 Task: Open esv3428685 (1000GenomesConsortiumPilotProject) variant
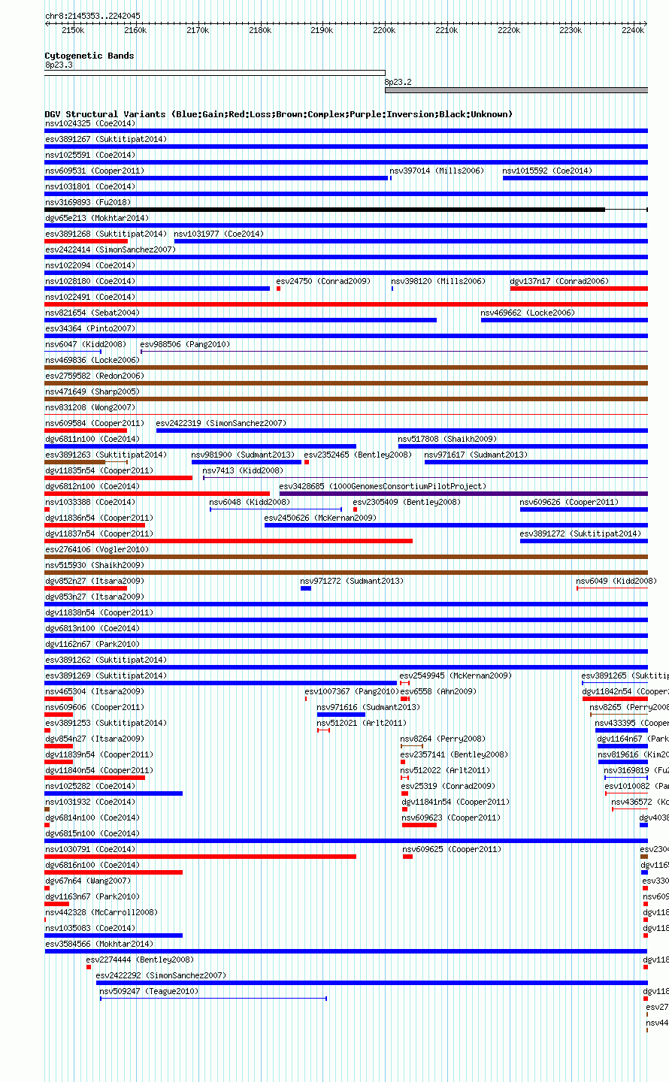coord(464,494)
